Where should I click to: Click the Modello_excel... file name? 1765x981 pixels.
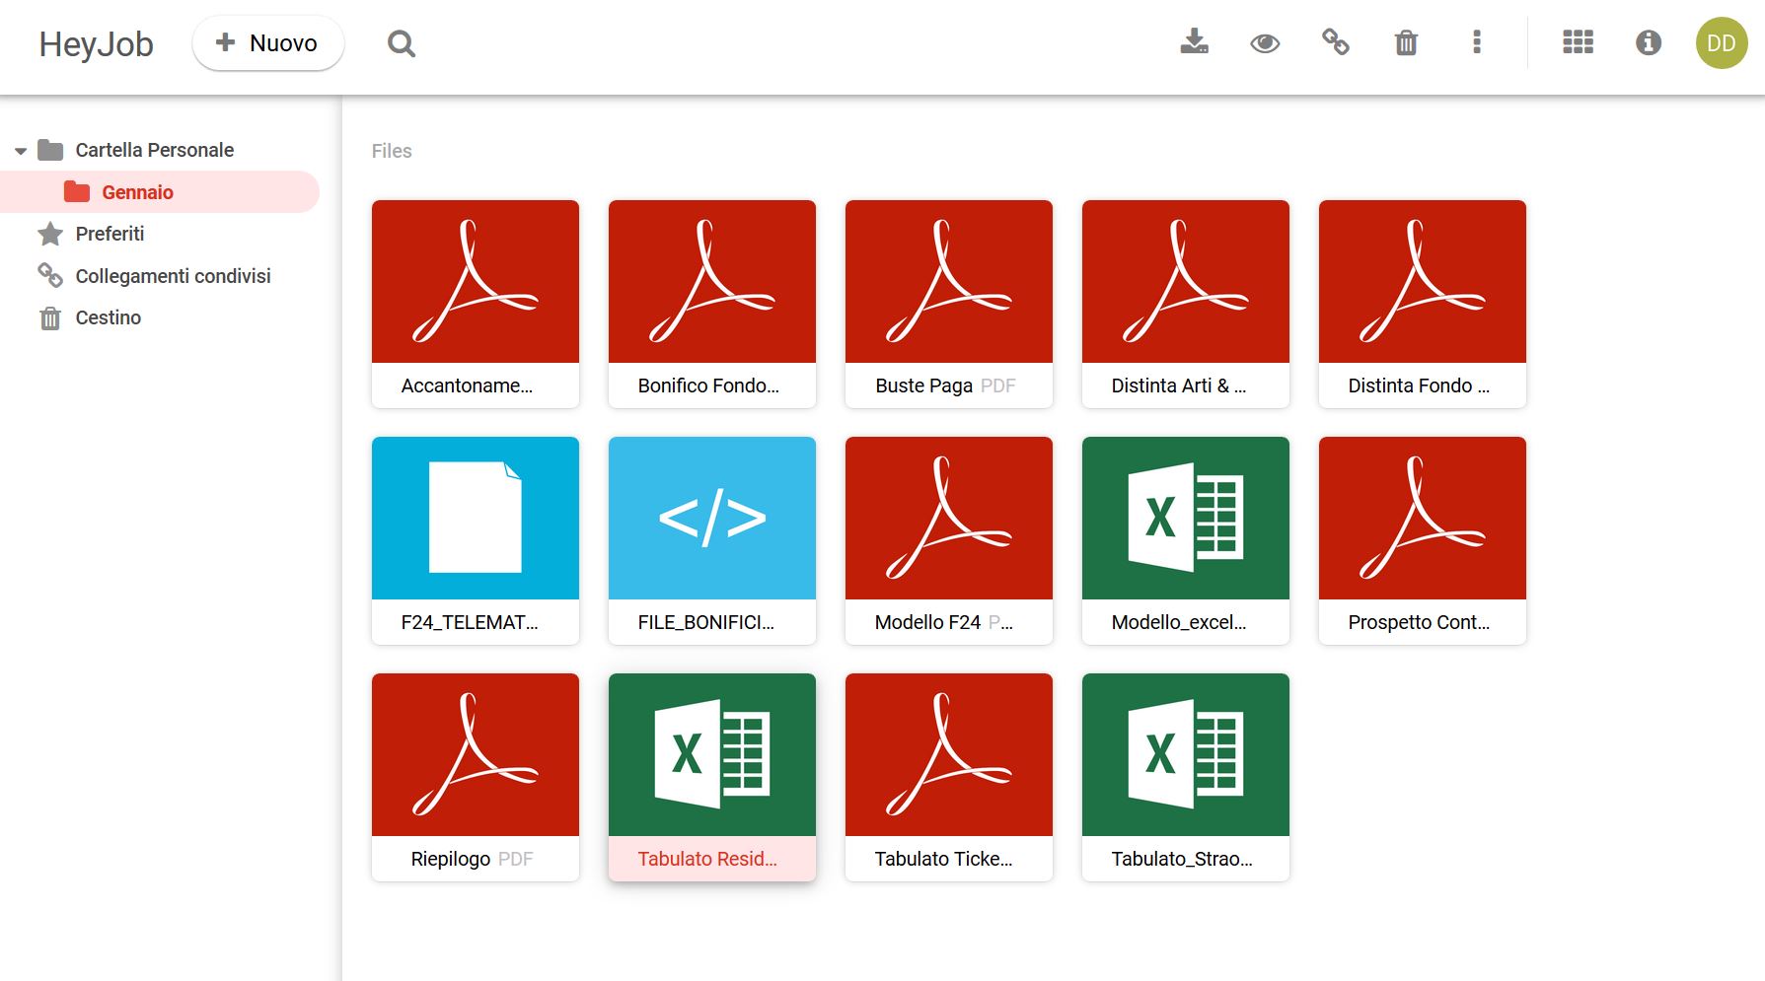tap(1179, 622)
